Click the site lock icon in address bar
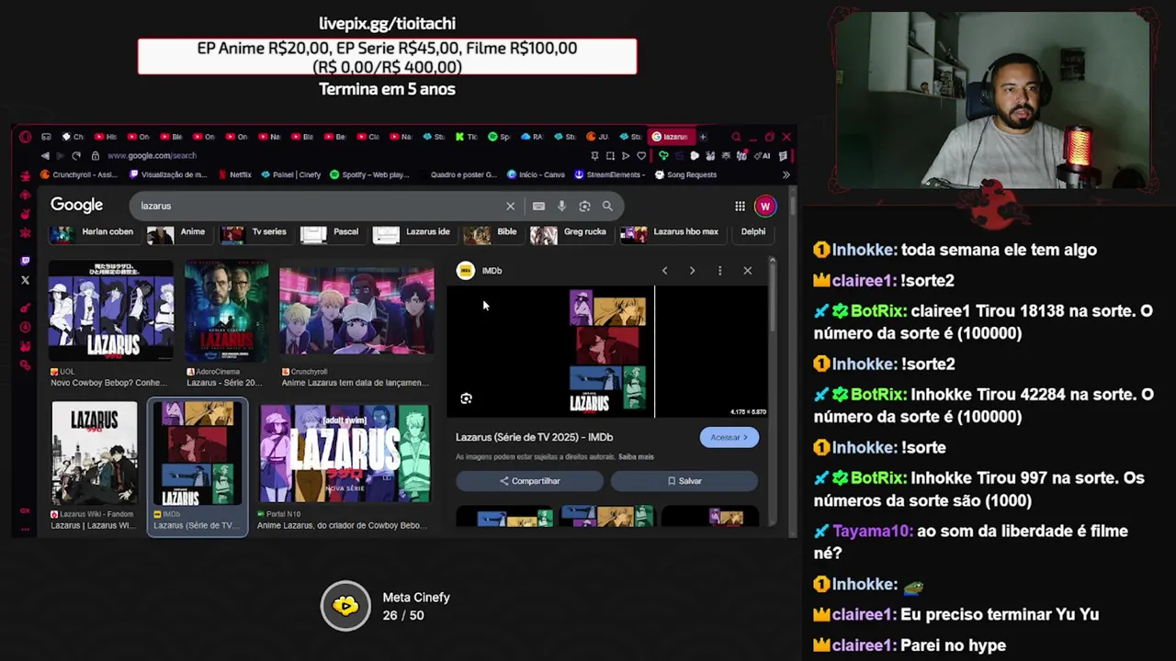 click(x=95, y=156)
